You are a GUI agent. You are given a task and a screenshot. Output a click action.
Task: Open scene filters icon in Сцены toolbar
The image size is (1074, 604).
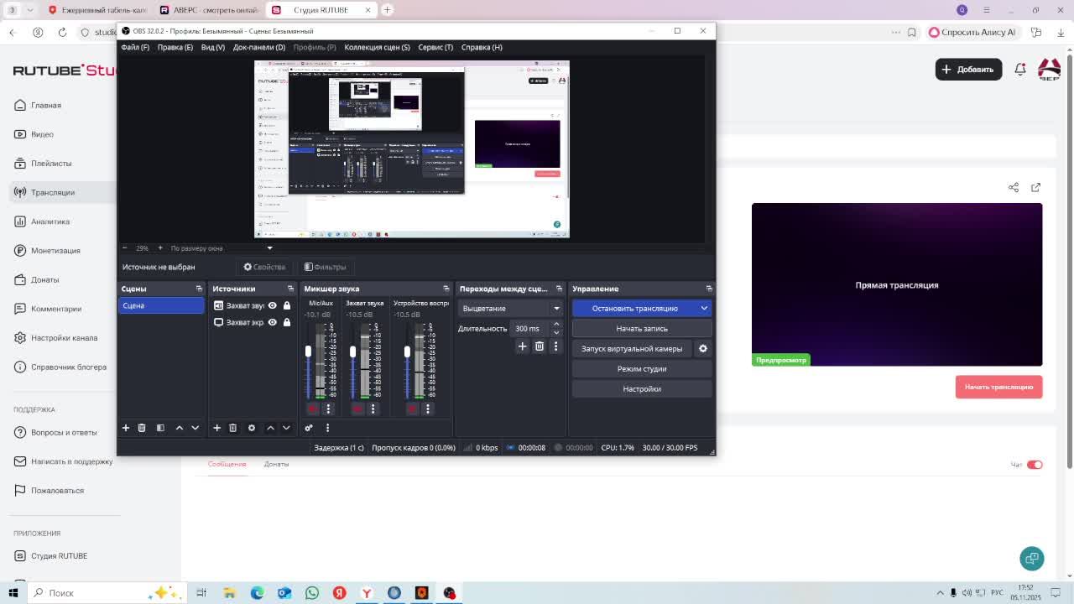point(160,428)
